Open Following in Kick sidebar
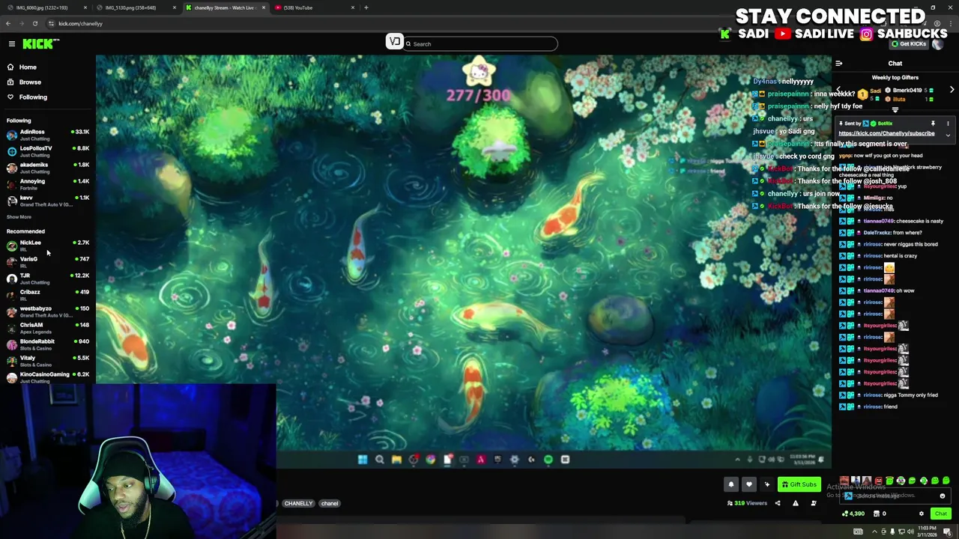The image size is (959, 539). pyautogui.click(x=33, y=97)
